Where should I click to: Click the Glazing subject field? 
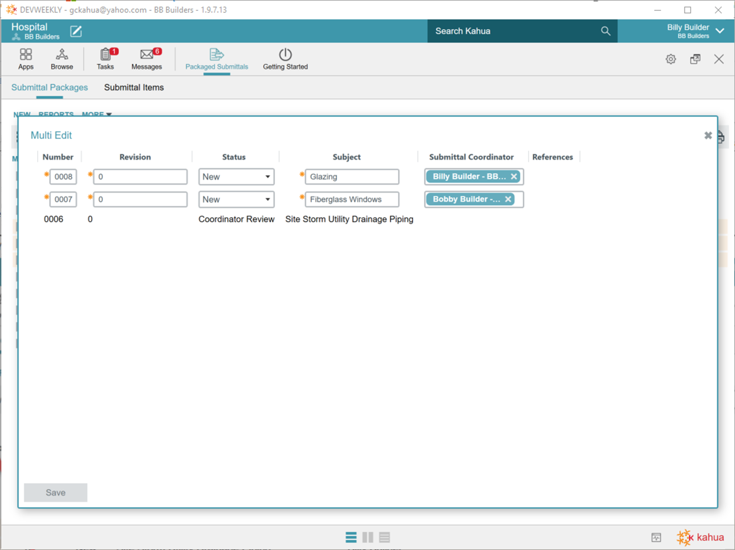coord(352,177)
